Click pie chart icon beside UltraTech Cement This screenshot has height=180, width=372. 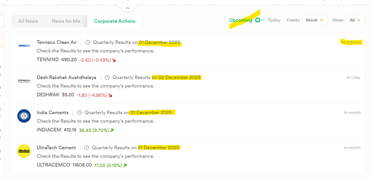pos(87,148)
